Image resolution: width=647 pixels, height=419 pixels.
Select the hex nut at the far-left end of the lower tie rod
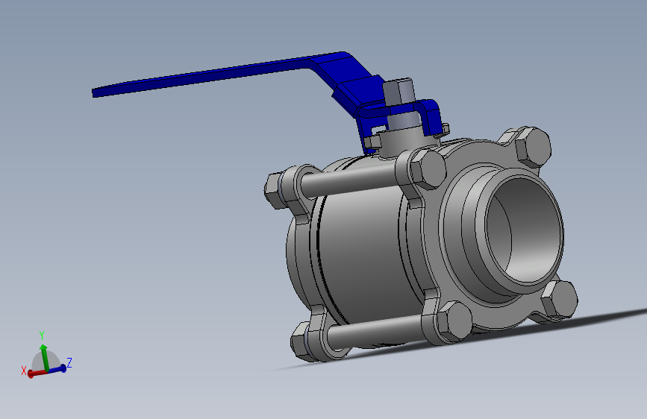pos(301,342)
